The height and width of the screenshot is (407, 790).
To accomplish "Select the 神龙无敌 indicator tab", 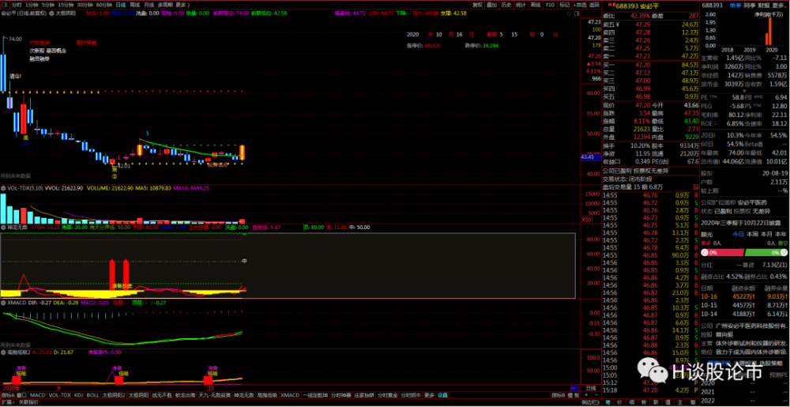I will [243, 395].
